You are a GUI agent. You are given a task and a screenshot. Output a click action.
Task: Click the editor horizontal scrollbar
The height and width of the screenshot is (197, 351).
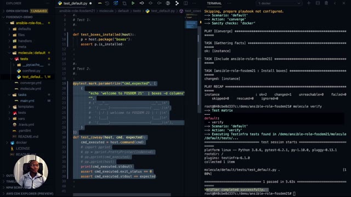tap(122, 195)
